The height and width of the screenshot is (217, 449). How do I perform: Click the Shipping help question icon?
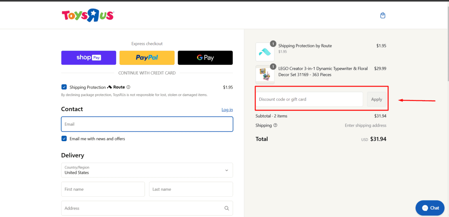click(x=275, y=126)
